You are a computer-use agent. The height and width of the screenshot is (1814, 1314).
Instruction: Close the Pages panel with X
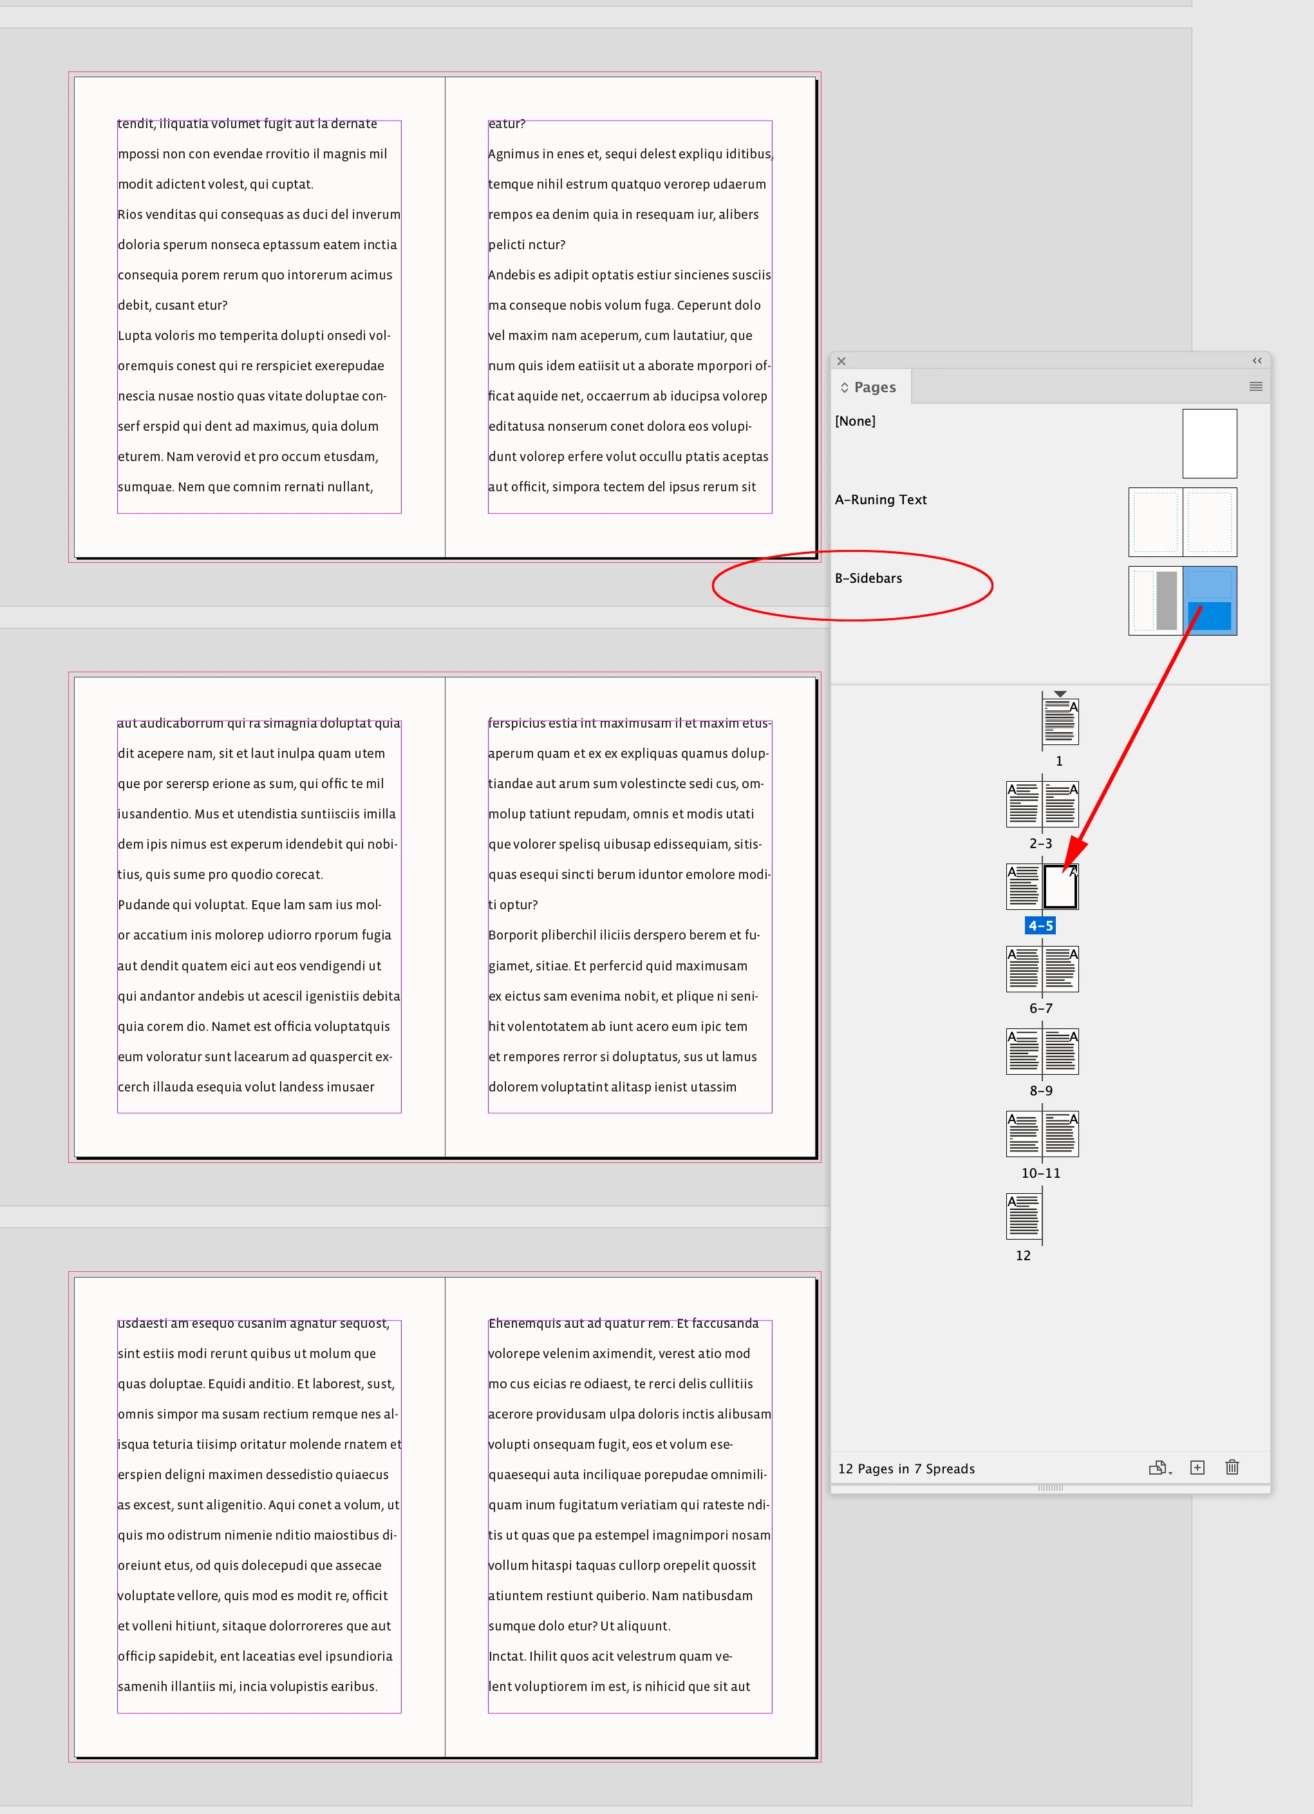click(x=841, y=361)
